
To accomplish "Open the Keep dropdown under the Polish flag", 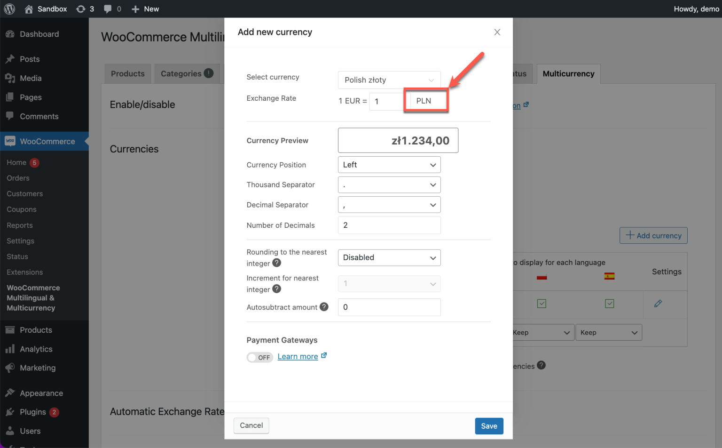I will tap(542, 332).
